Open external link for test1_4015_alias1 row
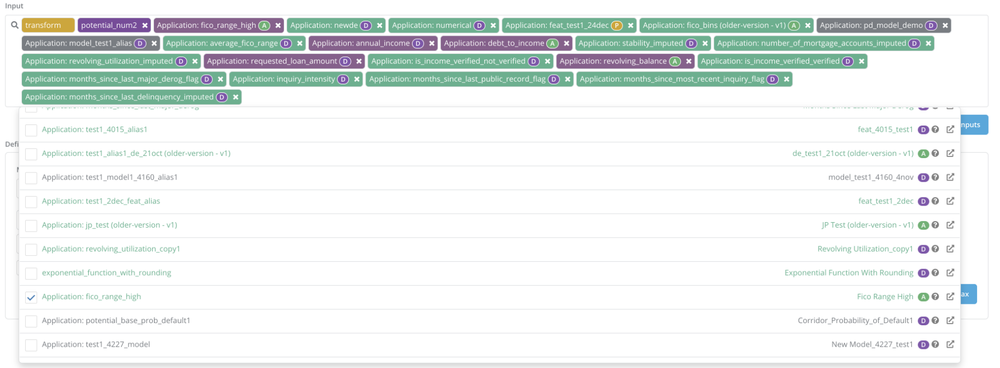 (950, 129)
